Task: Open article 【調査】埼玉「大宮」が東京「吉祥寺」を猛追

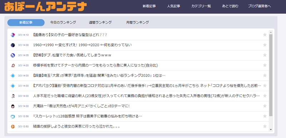Action: click(x=99, y=76)
